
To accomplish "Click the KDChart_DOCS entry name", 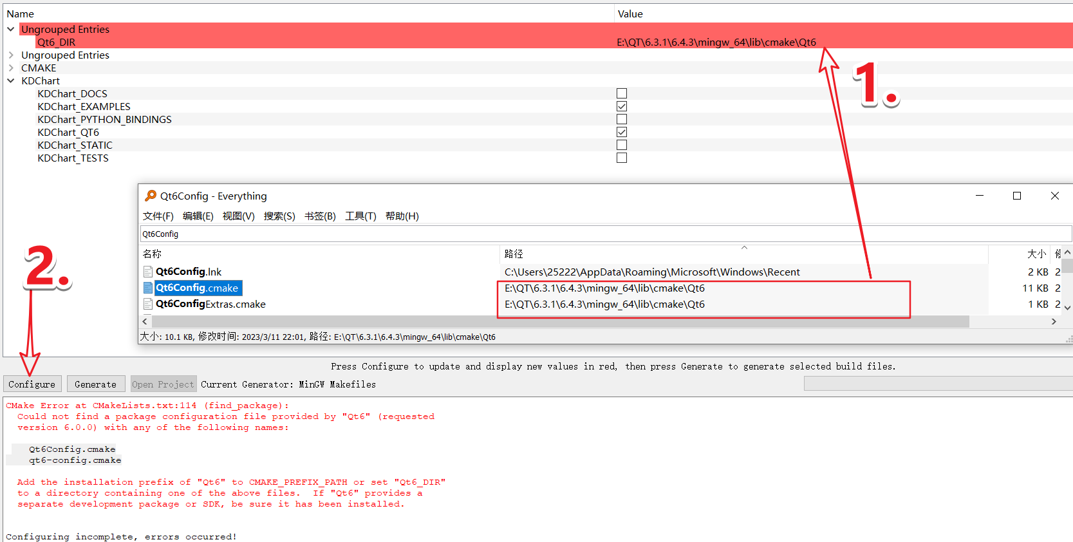I will coord(72,93).
